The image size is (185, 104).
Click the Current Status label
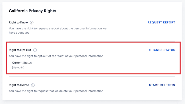pos(22,63)
